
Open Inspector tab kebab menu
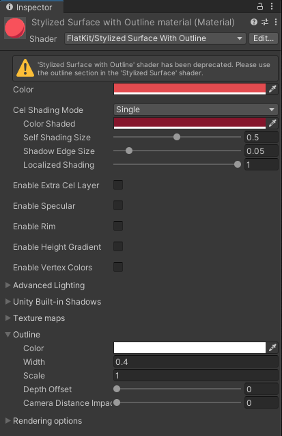coord(272,6)
